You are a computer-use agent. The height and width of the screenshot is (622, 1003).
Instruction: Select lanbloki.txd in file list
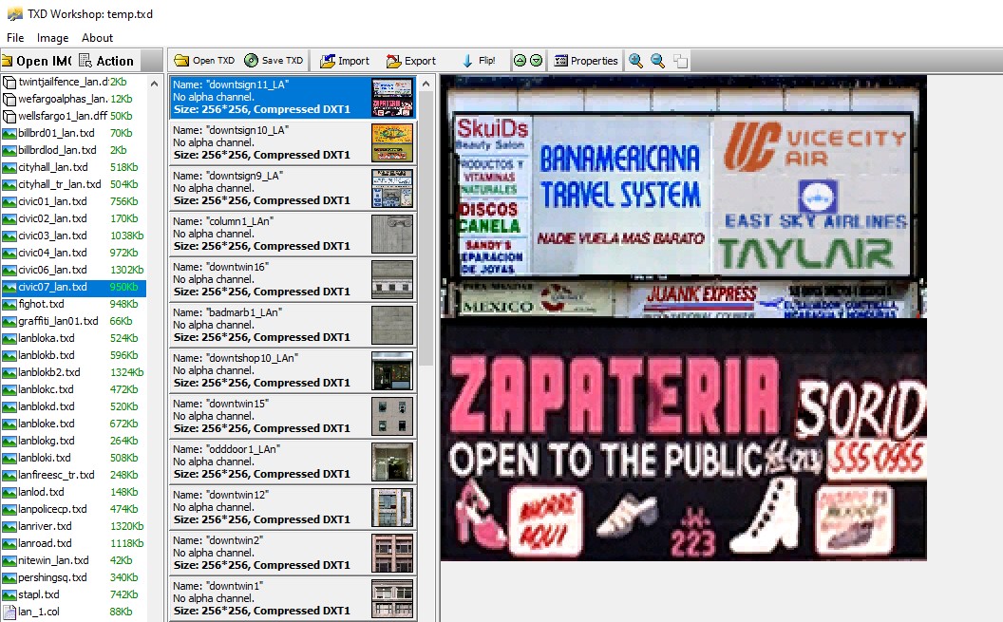coord(73,458)
